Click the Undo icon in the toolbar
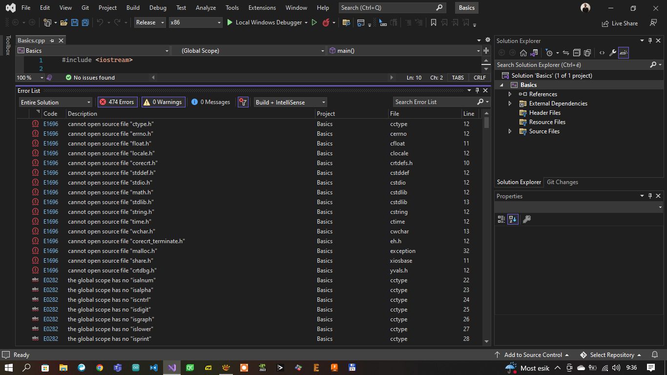The height and width of the screenshot is (375, 667). (100, 22)
